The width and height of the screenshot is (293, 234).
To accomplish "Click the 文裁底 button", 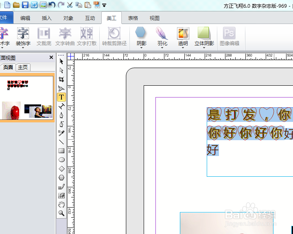I will point(44,37).
